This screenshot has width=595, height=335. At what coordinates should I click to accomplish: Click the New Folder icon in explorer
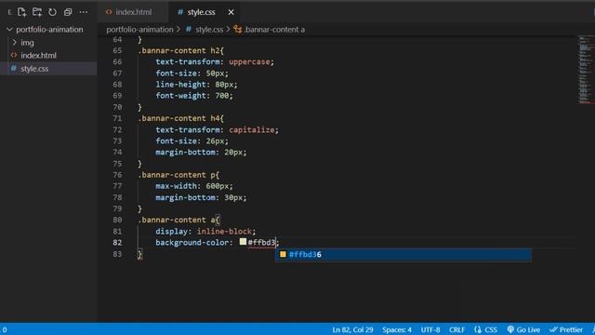pos(37,12)
